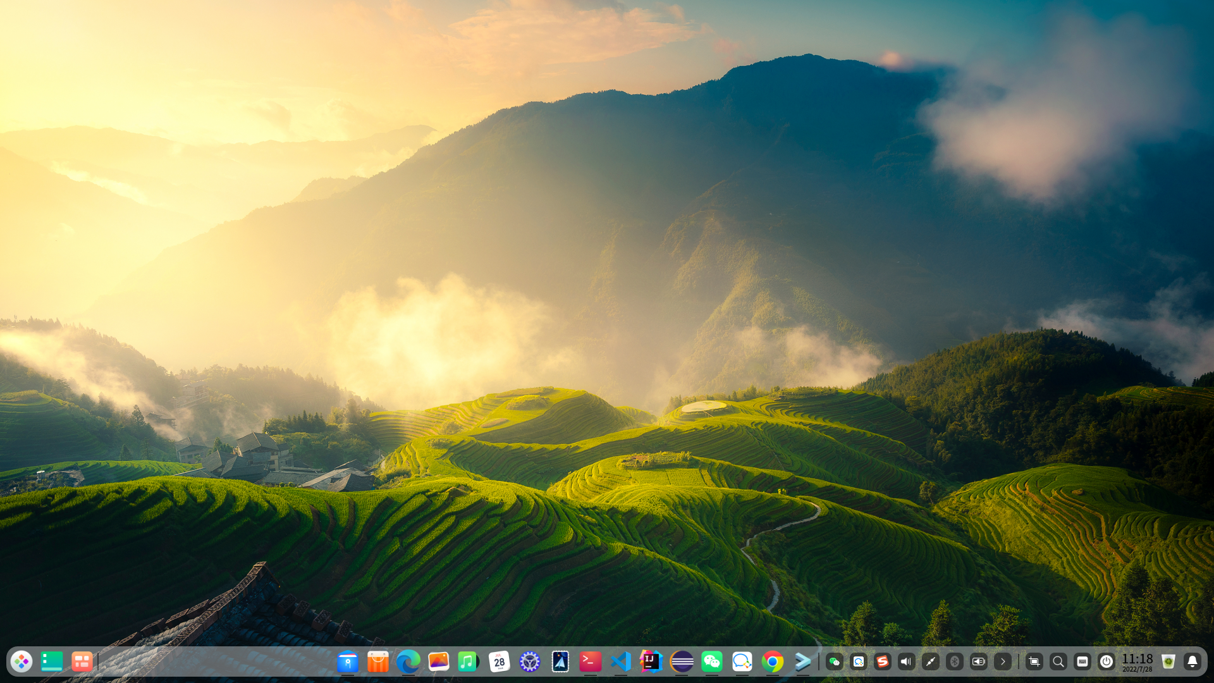The image size is (1214, 683).
Task: Open the Launcher from the dock
Action: tap(22, 661)
